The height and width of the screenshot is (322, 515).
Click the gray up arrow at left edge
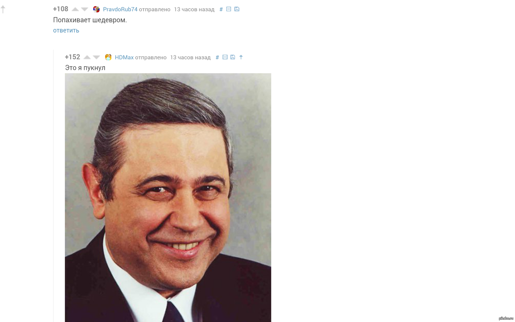[3, 9]
